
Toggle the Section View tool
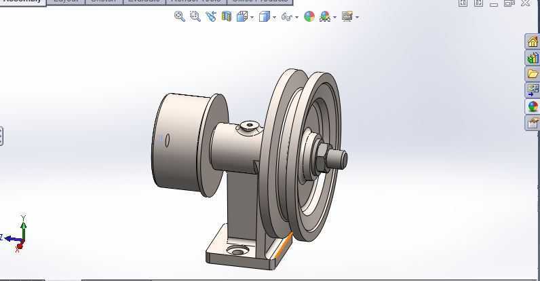(227, 16)
